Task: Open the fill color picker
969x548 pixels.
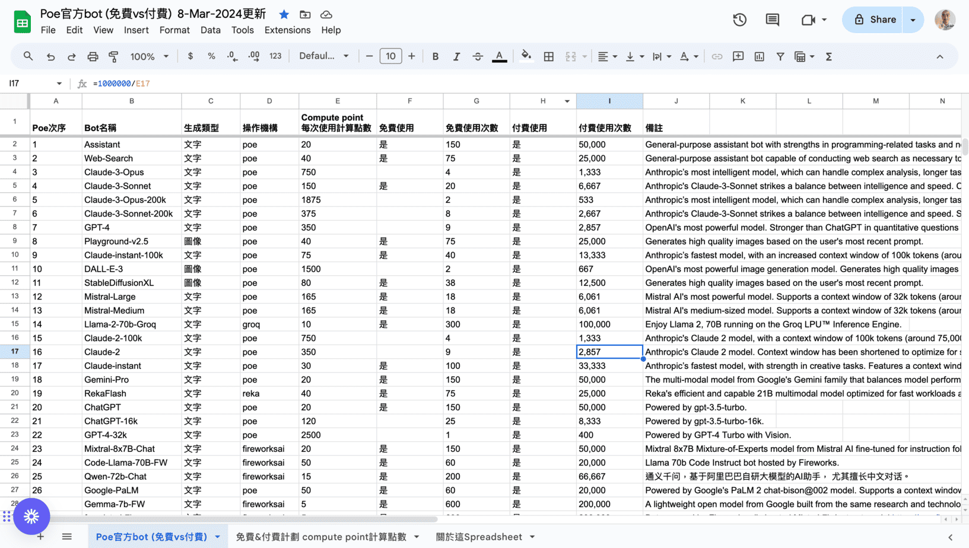Action: pyautogui.click(x=526, y=56)
